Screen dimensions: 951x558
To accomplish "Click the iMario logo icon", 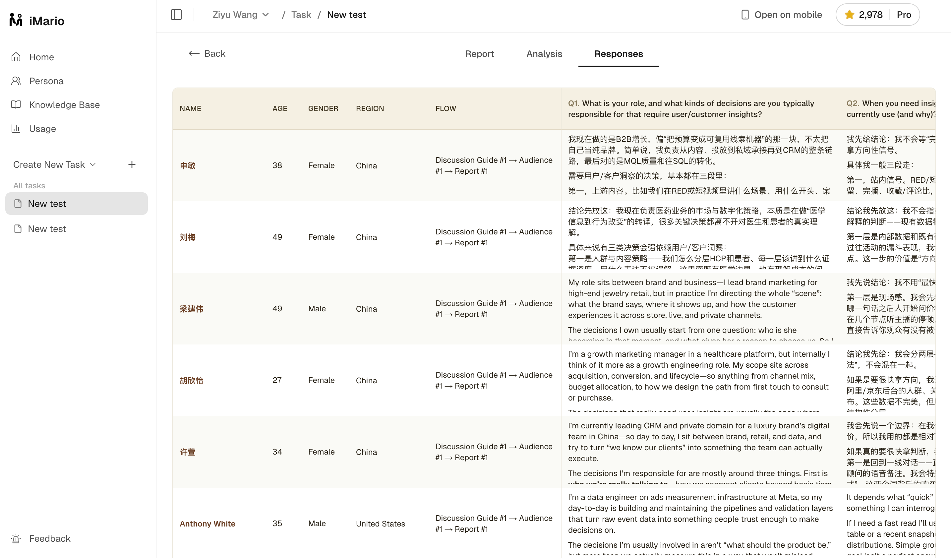I will [x=16, y=20].
